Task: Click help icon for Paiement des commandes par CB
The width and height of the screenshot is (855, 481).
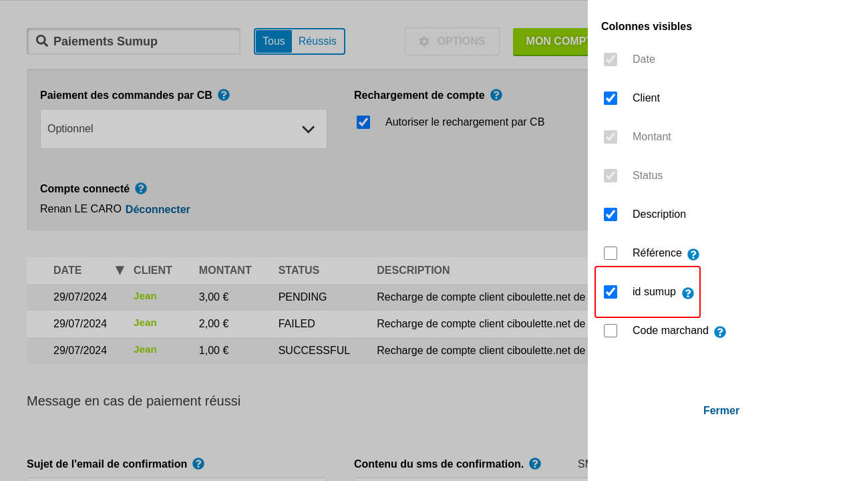Action: pos(224,95)
